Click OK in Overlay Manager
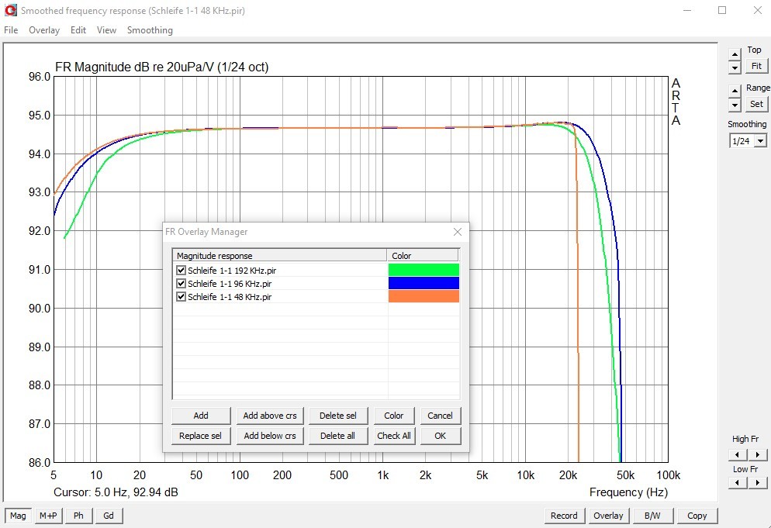The height and width of the screenshot is (528, 771). (x=440, y=436)
